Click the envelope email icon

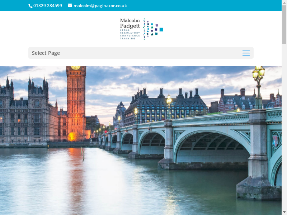[x=70, y=5]
